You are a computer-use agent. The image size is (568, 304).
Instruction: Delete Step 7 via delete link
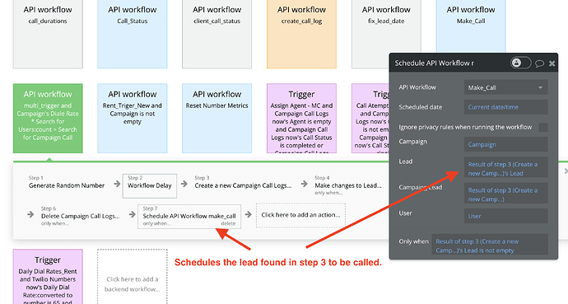tap(228, 223)
